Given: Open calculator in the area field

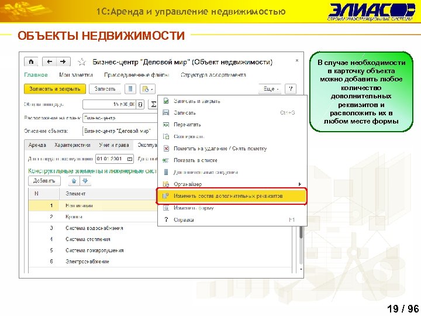Looking at the screenshot, I should pos(140,105).
